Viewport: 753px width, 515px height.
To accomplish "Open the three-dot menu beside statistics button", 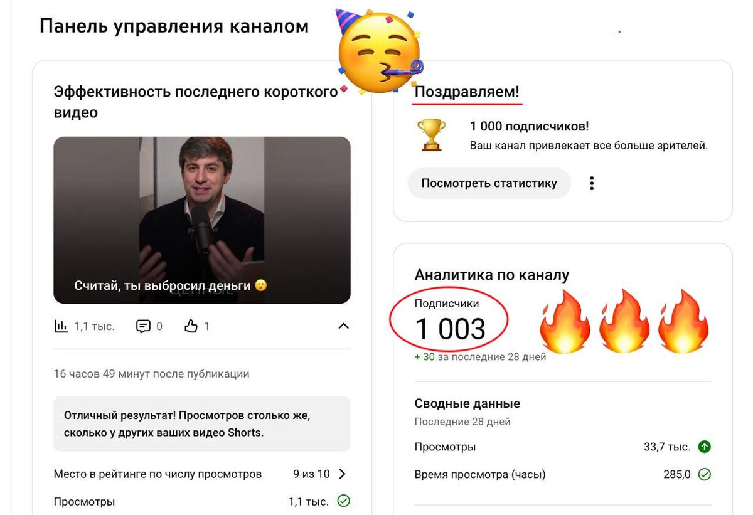I will point(591,183).
